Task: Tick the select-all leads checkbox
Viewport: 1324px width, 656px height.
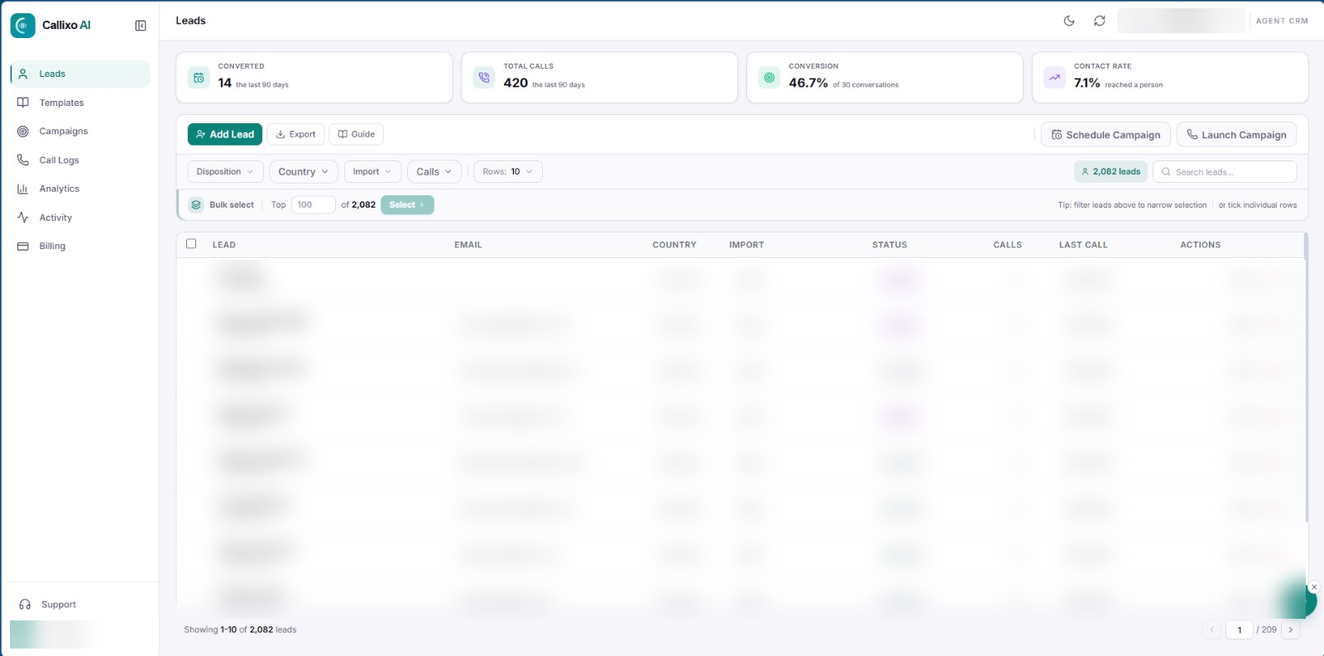Action: pos(191,244)
